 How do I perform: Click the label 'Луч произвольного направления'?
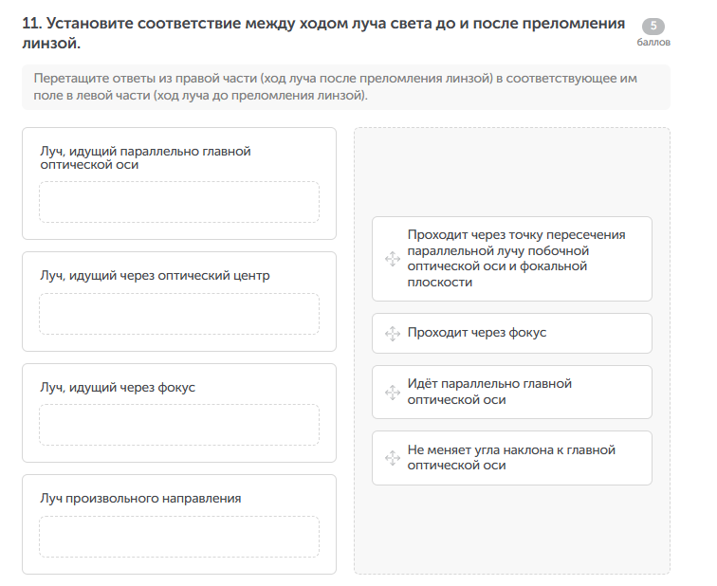(x=140, y=498)
